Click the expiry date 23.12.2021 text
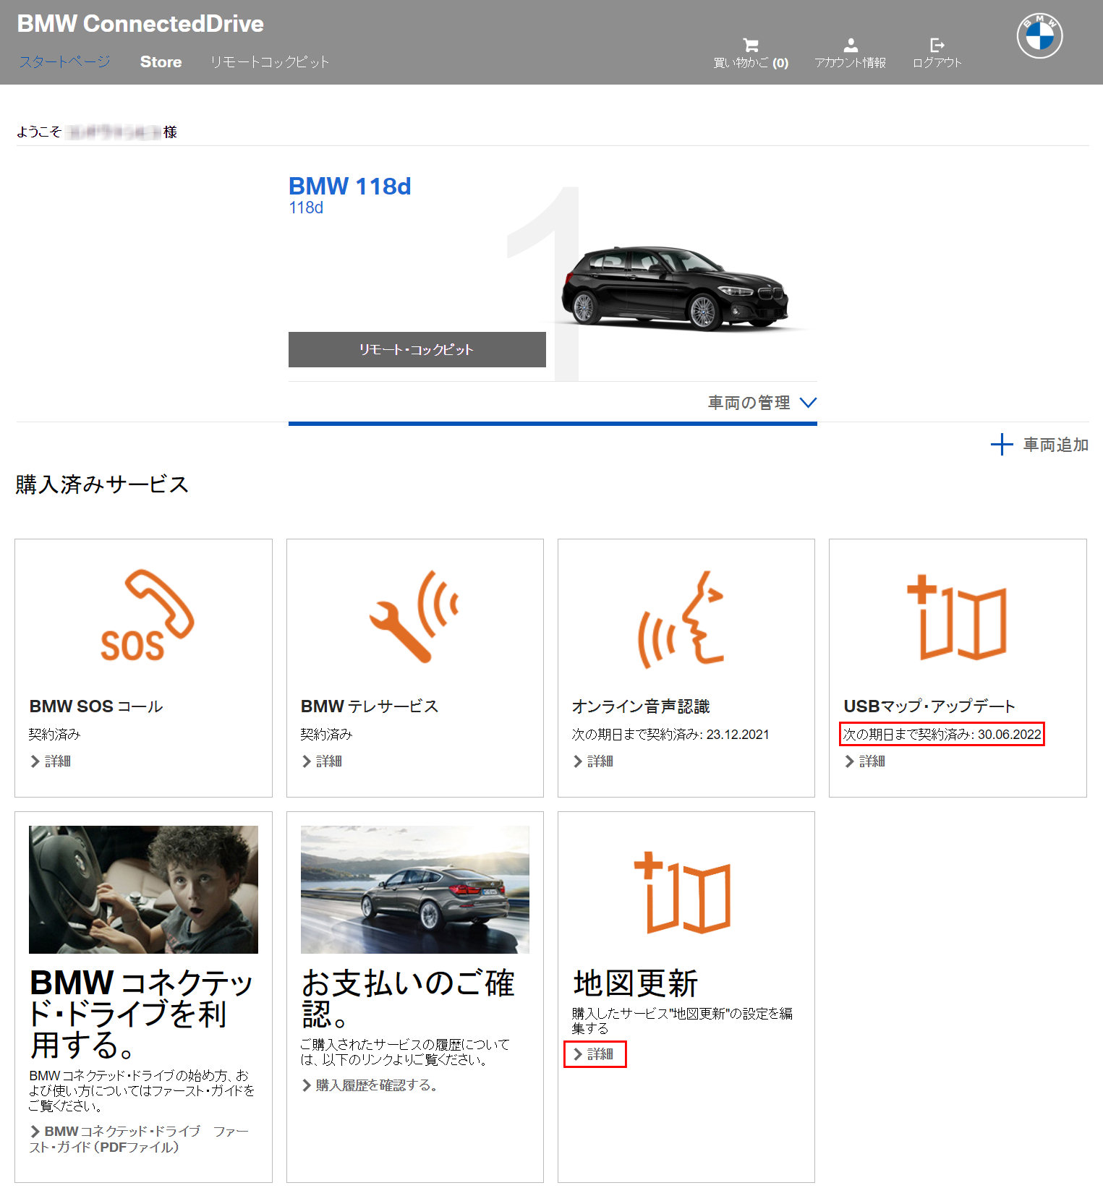 pos(738,735)
